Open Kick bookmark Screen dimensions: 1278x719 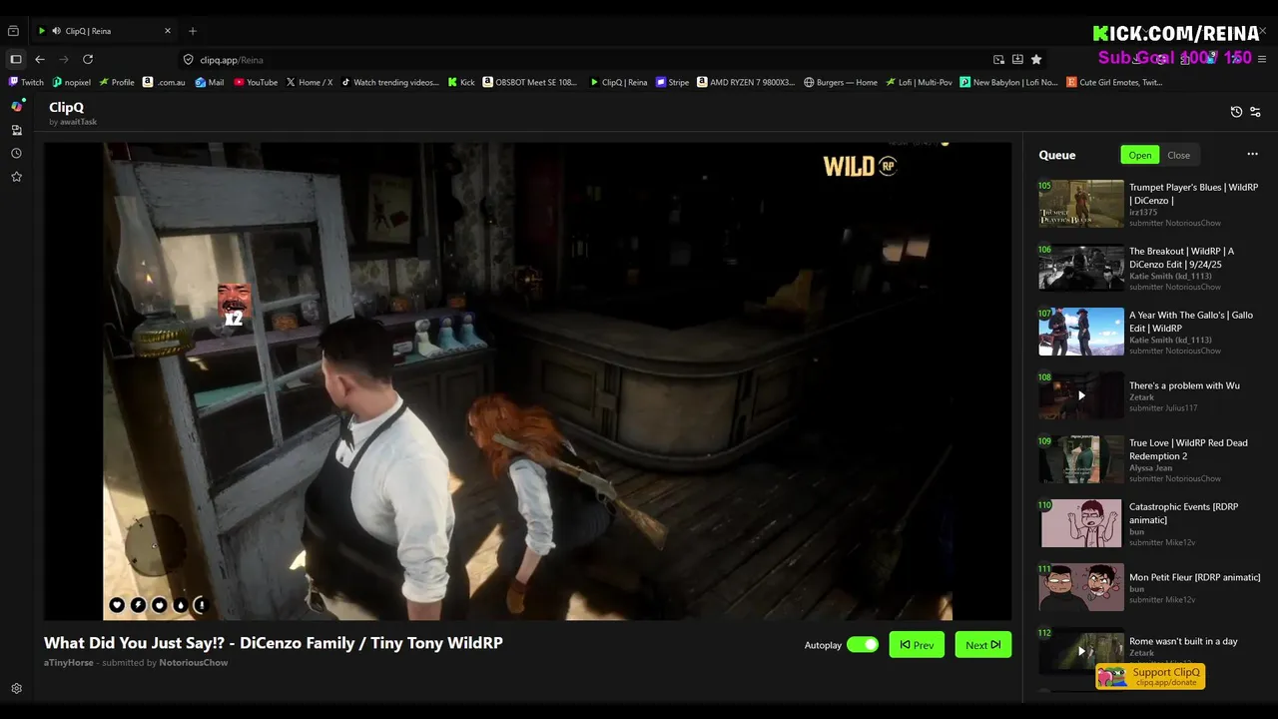point(461,83)
